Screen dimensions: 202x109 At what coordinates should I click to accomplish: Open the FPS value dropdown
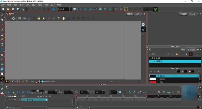pos(103,92)
